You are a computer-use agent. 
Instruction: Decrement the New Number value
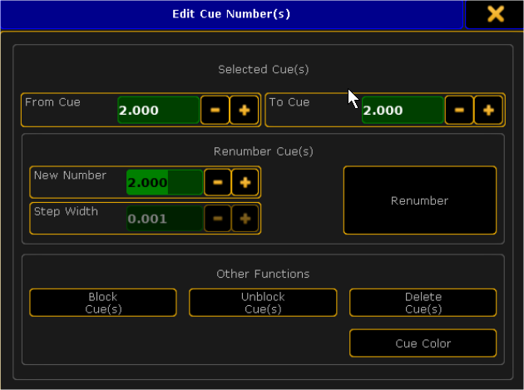coord(218,181)
